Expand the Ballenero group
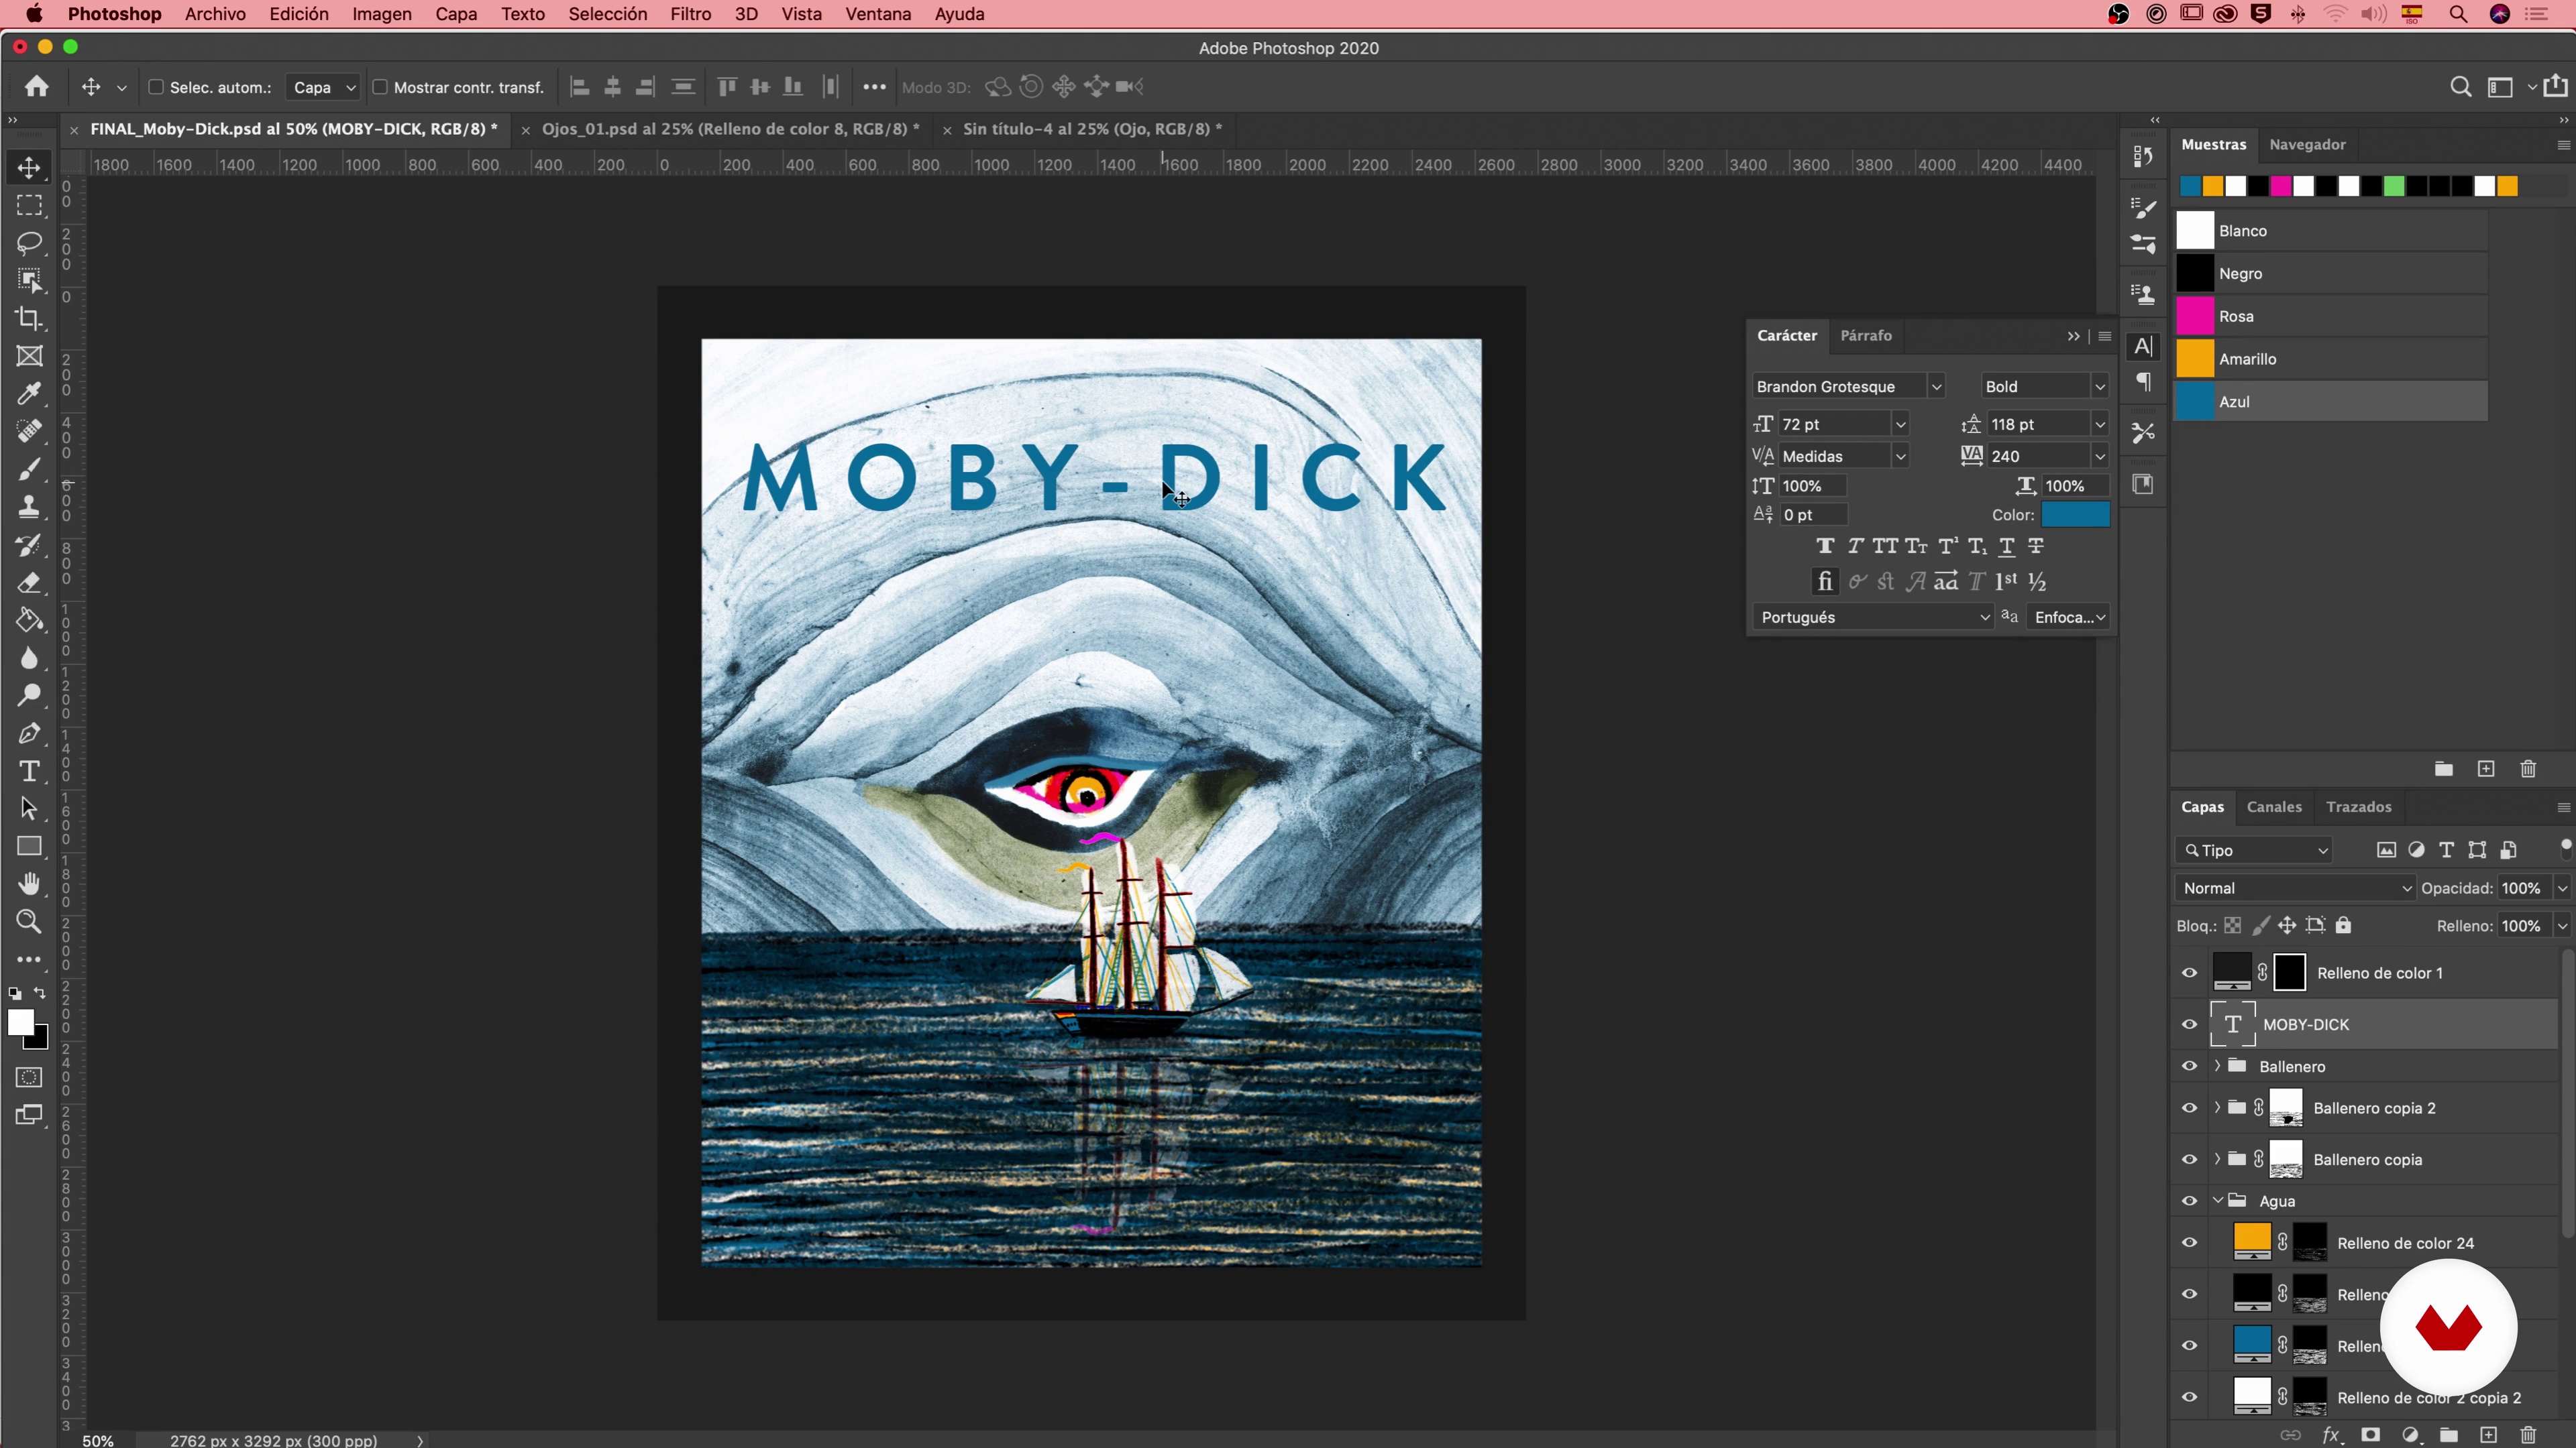Image resolution: width=2576 pixels, height=1448 pixels. (x=2217, y=1067)
